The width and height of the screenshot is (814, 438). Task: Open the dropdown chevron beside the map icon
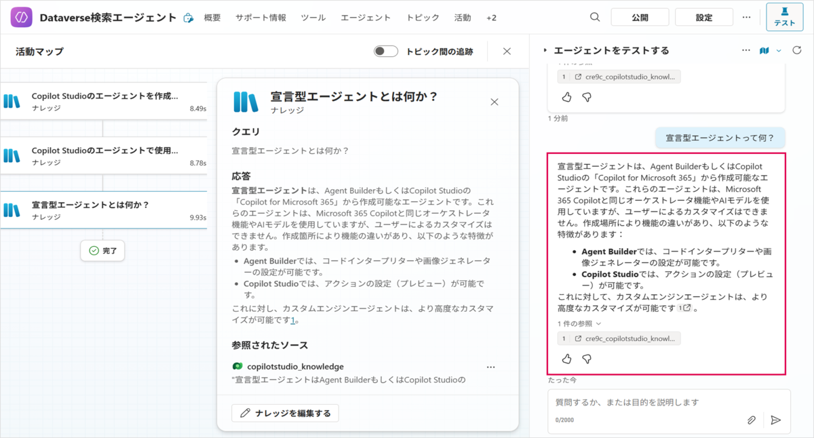click(779, 51)
